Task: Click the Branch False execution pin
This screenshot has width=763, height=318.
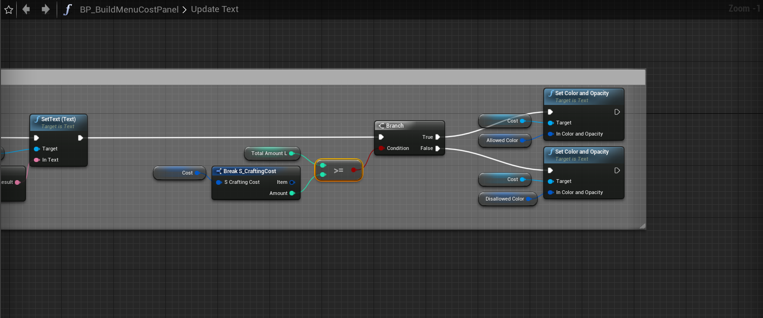Action: pos(437,149)
